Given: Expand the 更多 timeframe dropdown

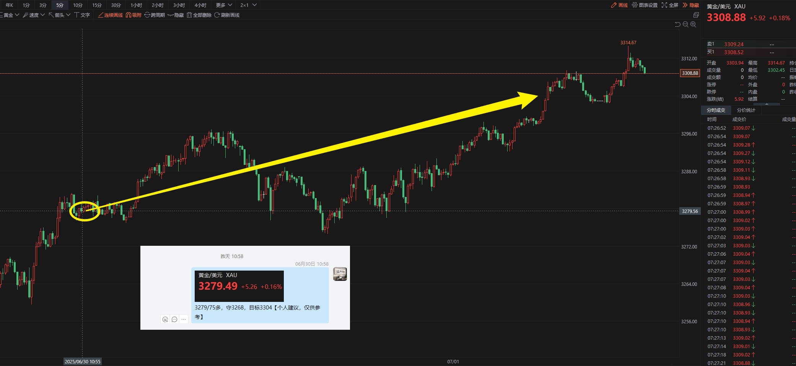Looking at the screenshot, I should click(224, 5).
